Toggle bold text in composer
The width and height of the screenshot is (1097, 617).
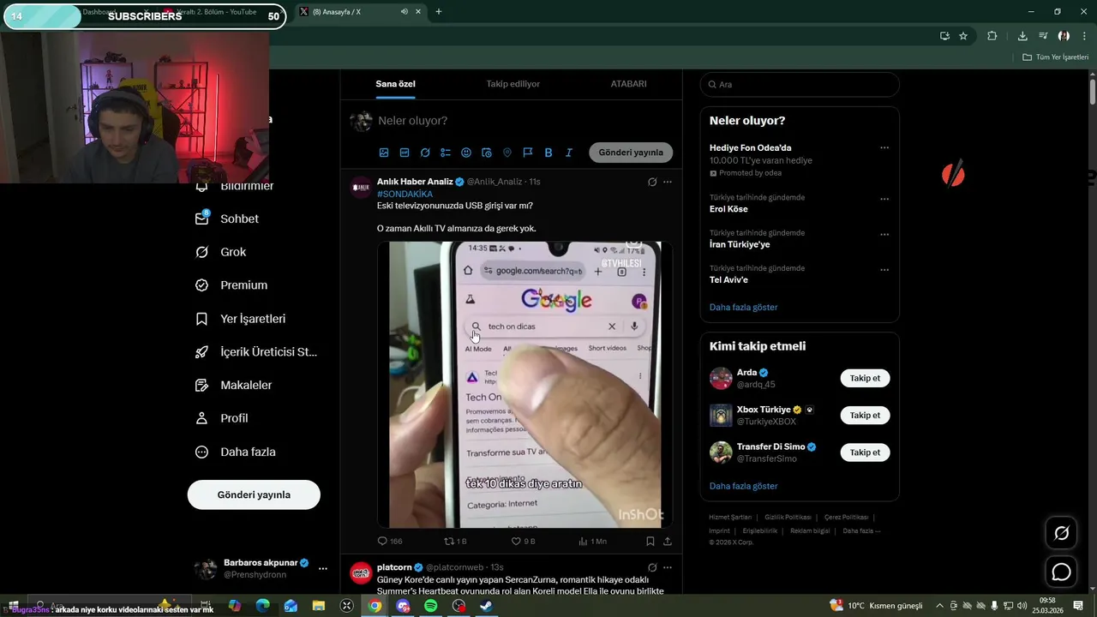click(548, 153)
